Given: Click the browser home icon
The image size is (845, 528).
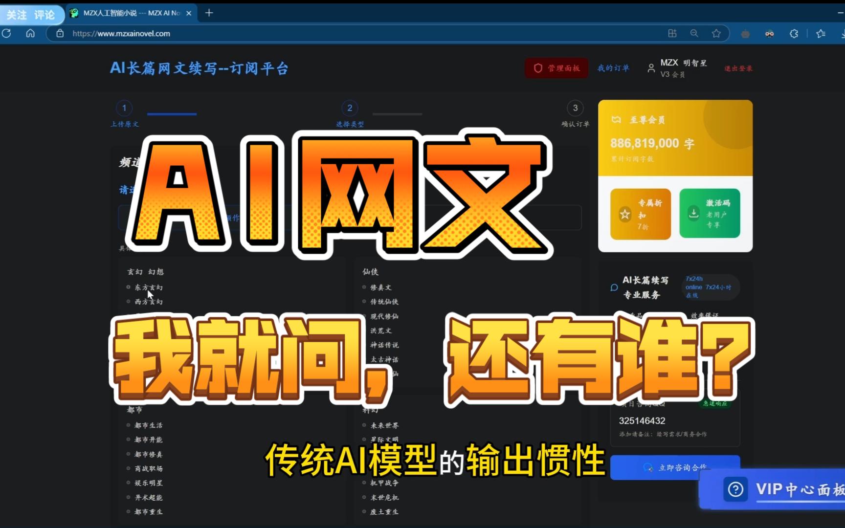Looking at the screenshot, I should tap(30, 33).
